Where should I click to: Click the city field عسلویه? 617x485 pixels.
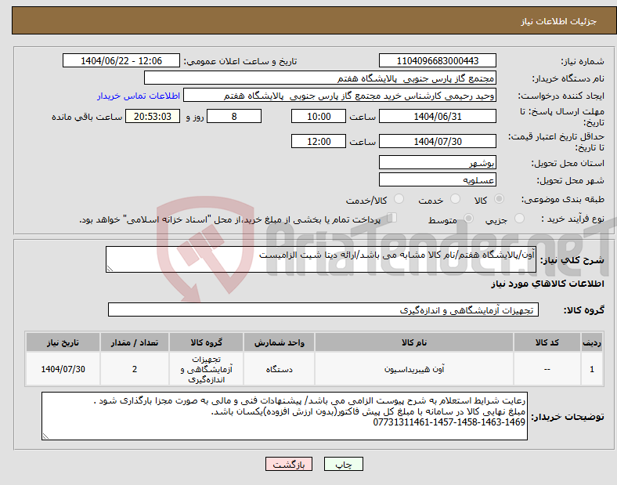437,179
